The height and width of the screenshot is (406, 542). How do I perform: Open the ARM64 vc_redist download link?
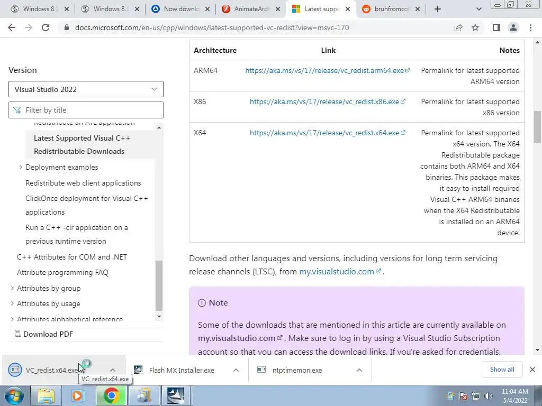point(327,70)
